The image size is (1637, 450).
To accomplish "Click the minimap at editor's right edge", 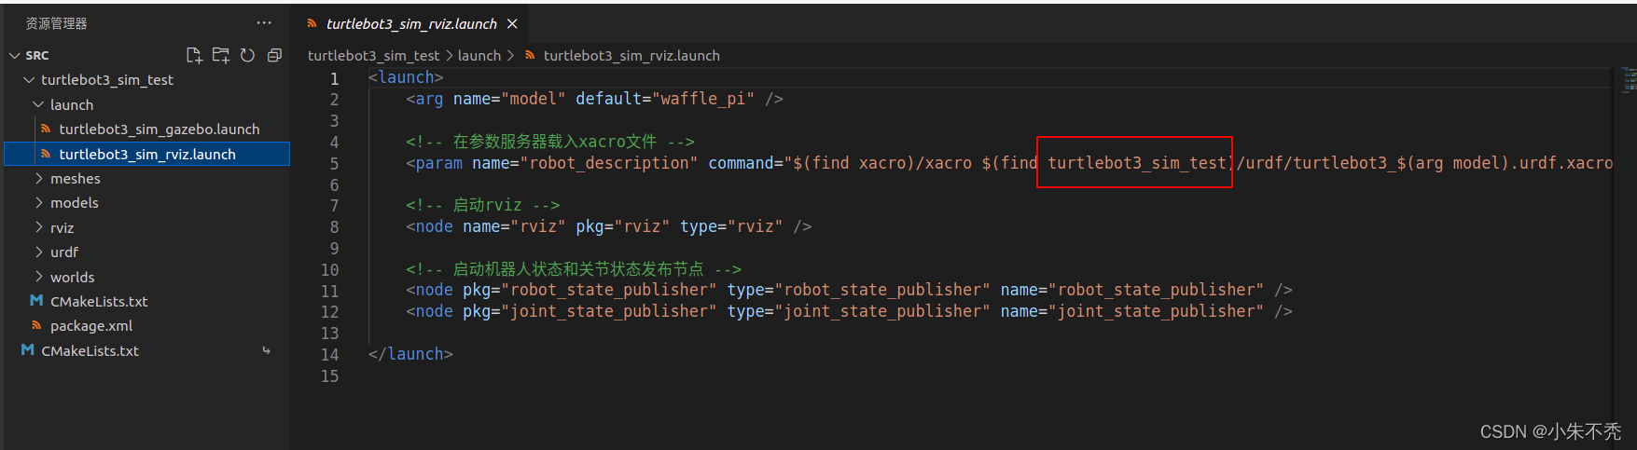I will 1629,79.
